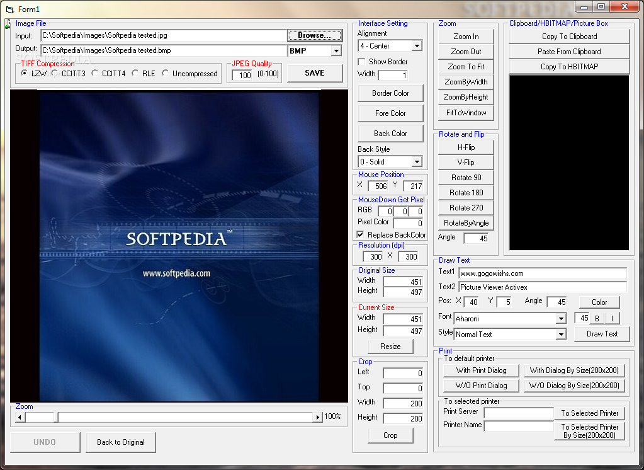Click the Rotate 180 button
Screen dimensions: 644x470
(466, 193)
